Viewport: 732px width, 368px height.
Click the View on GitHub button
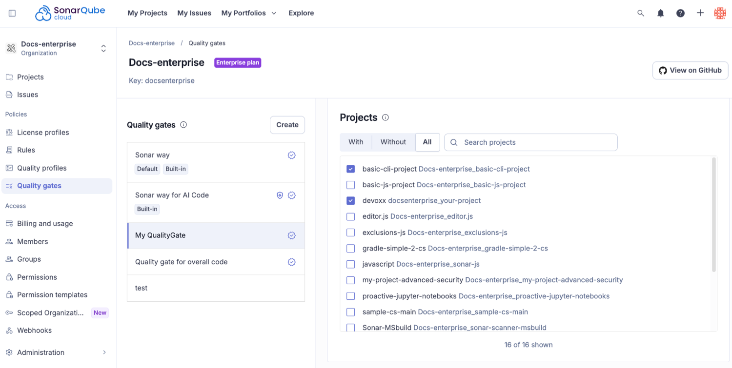691,70
